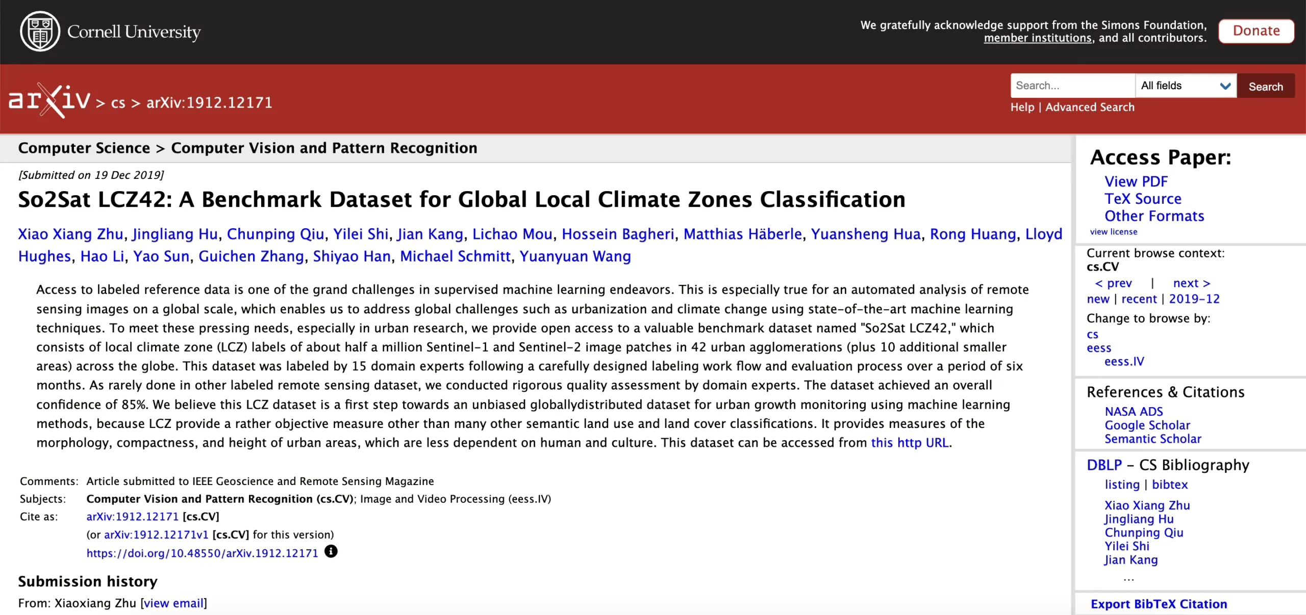Click arXiv:1912.12171 breadcrumb identifier
Screen dimensions: 1306x615
click(209, 103)
